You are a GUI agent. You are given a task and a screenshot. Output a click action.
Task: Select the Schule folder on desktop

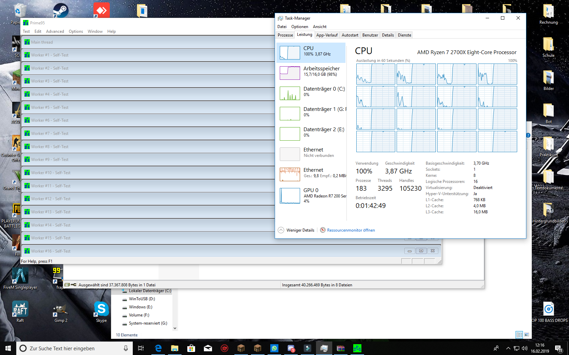(x=548, y=47)
